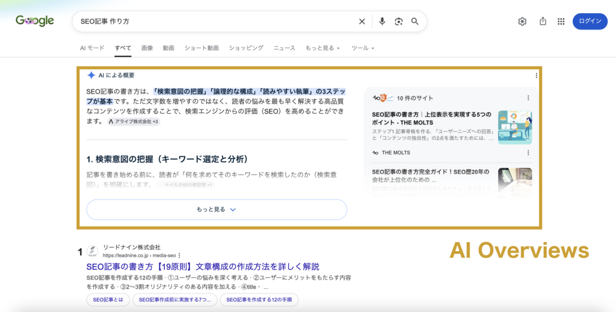Click SEO記事作成前に実施する7つ chip
The image size is (616, 312).
(175, 300)
